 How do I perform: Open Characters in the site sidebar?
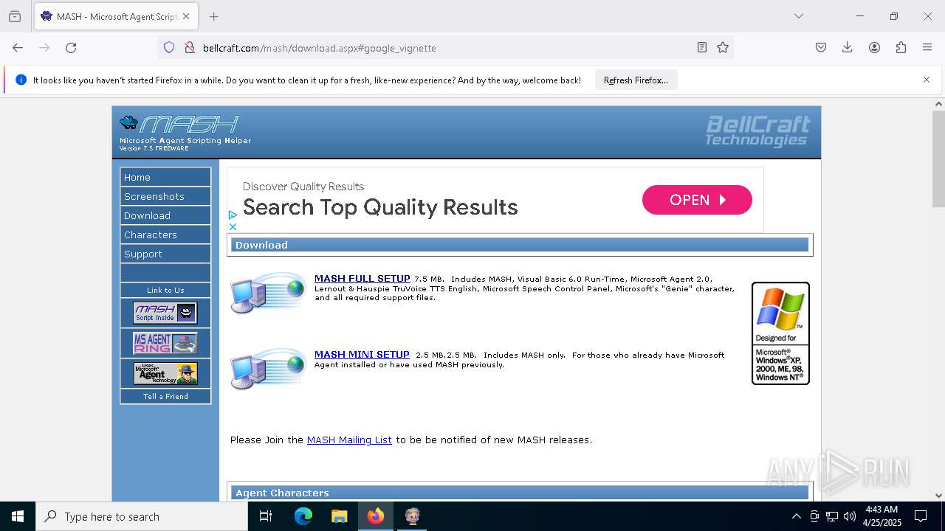tap(165, 235)
